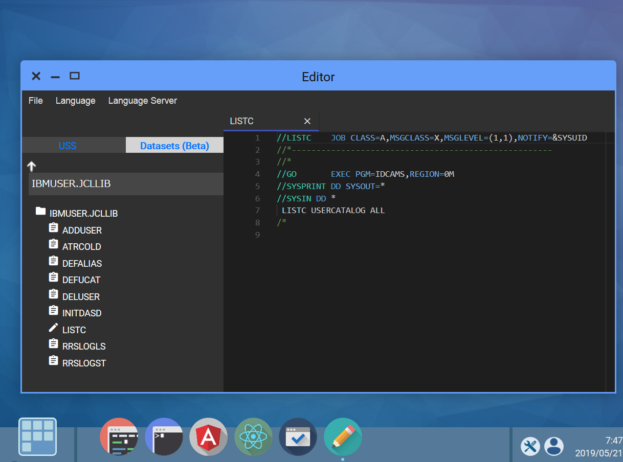Click the pencil icon beside LISTC
Viewport: 623px width, 462px height.
(53, 328)
